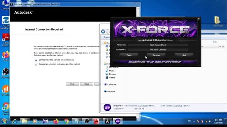
Task: Click the xf-adsk64 file name text
Action: [x=118, y=106]
